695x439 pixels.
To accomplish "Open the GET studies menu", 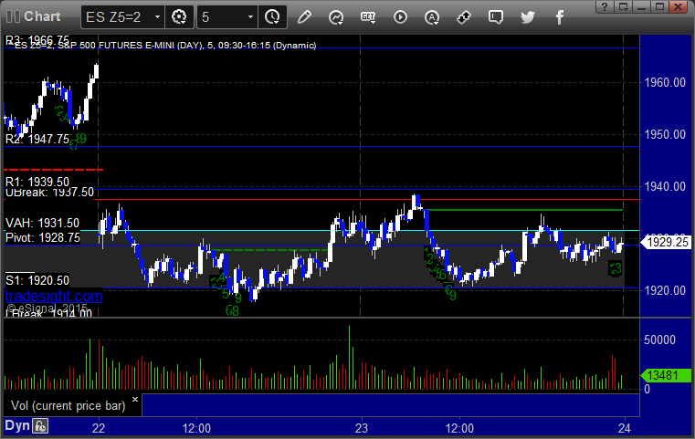I will pyautogui.click(x=368, y=17).
